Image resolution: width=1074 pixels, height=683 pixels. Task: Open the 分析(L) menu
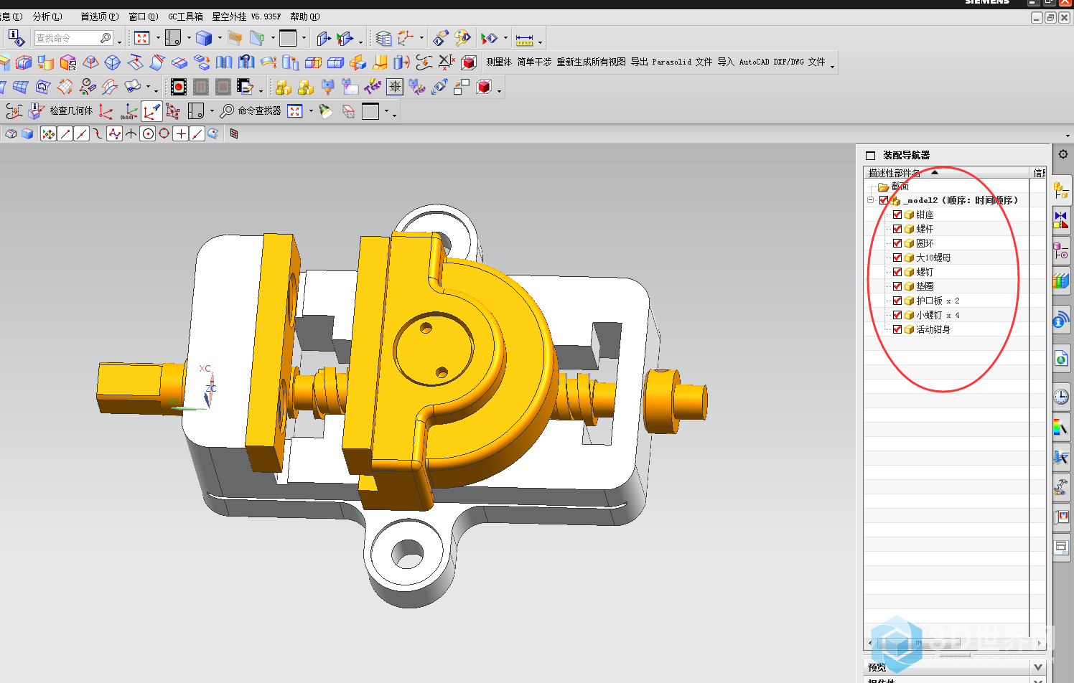(x=47, y=17)
